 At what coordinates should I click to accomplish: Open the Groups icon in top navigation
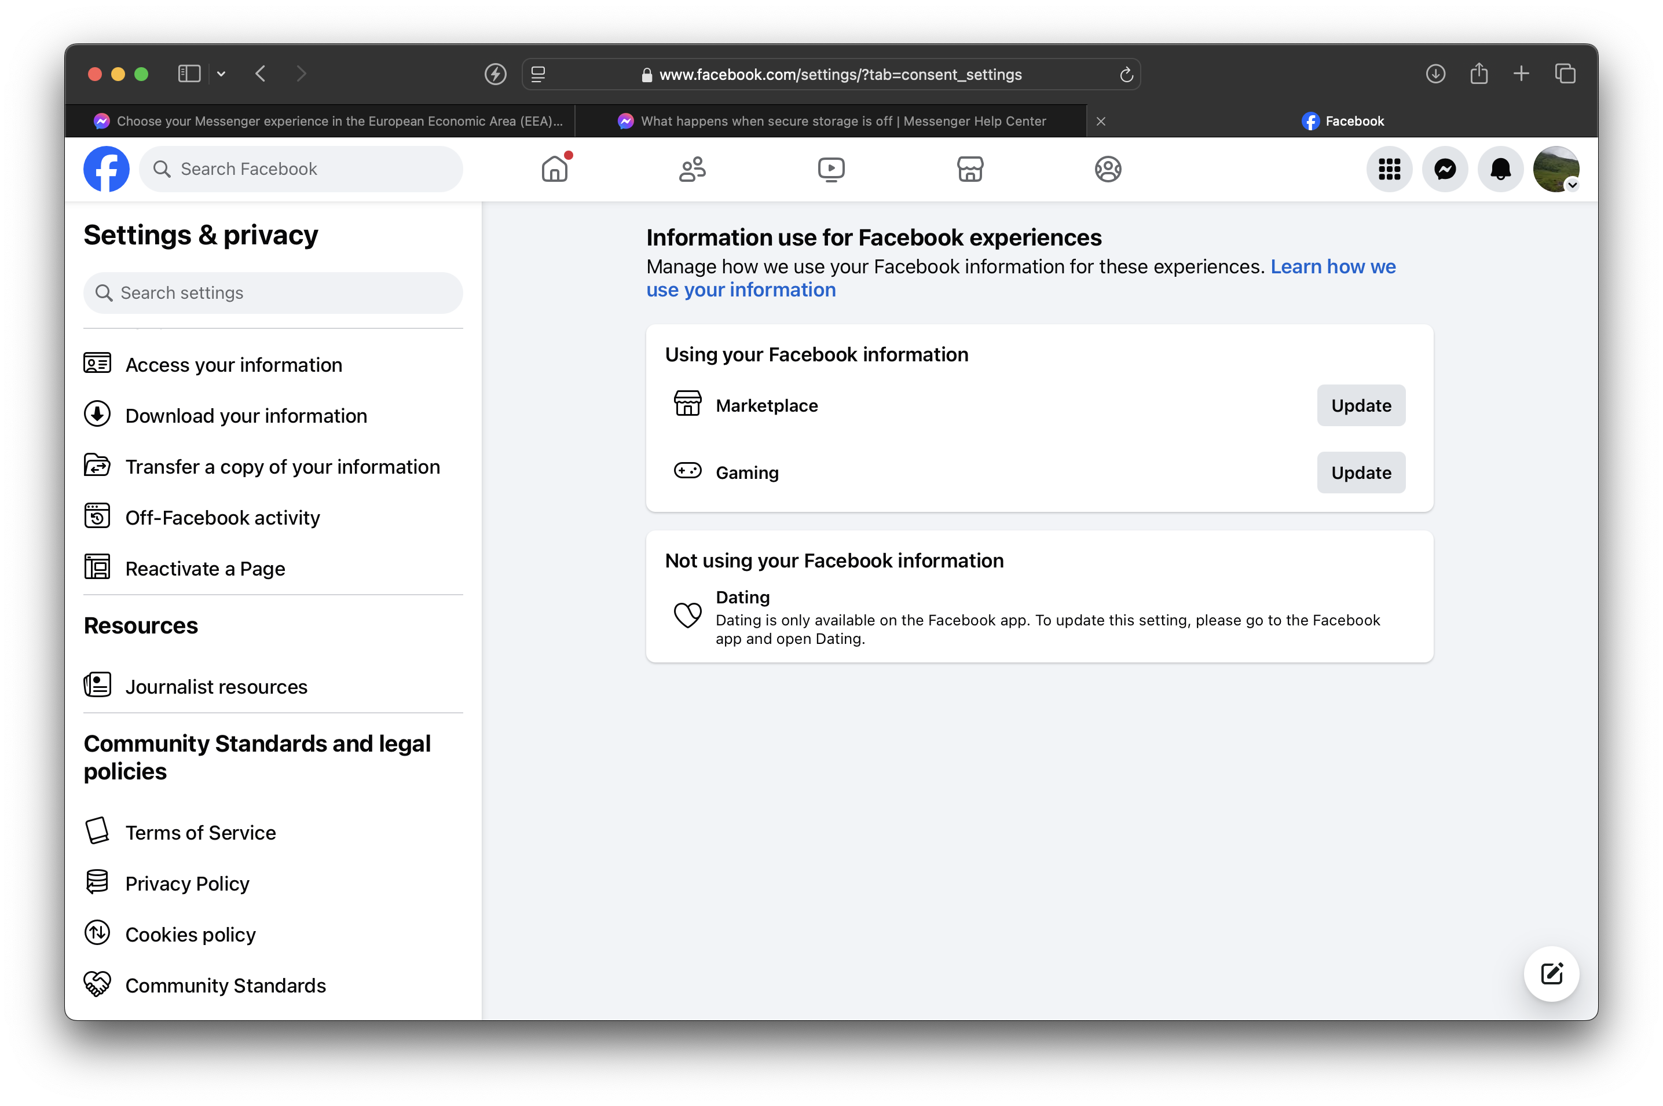[x=1108, y=169]
